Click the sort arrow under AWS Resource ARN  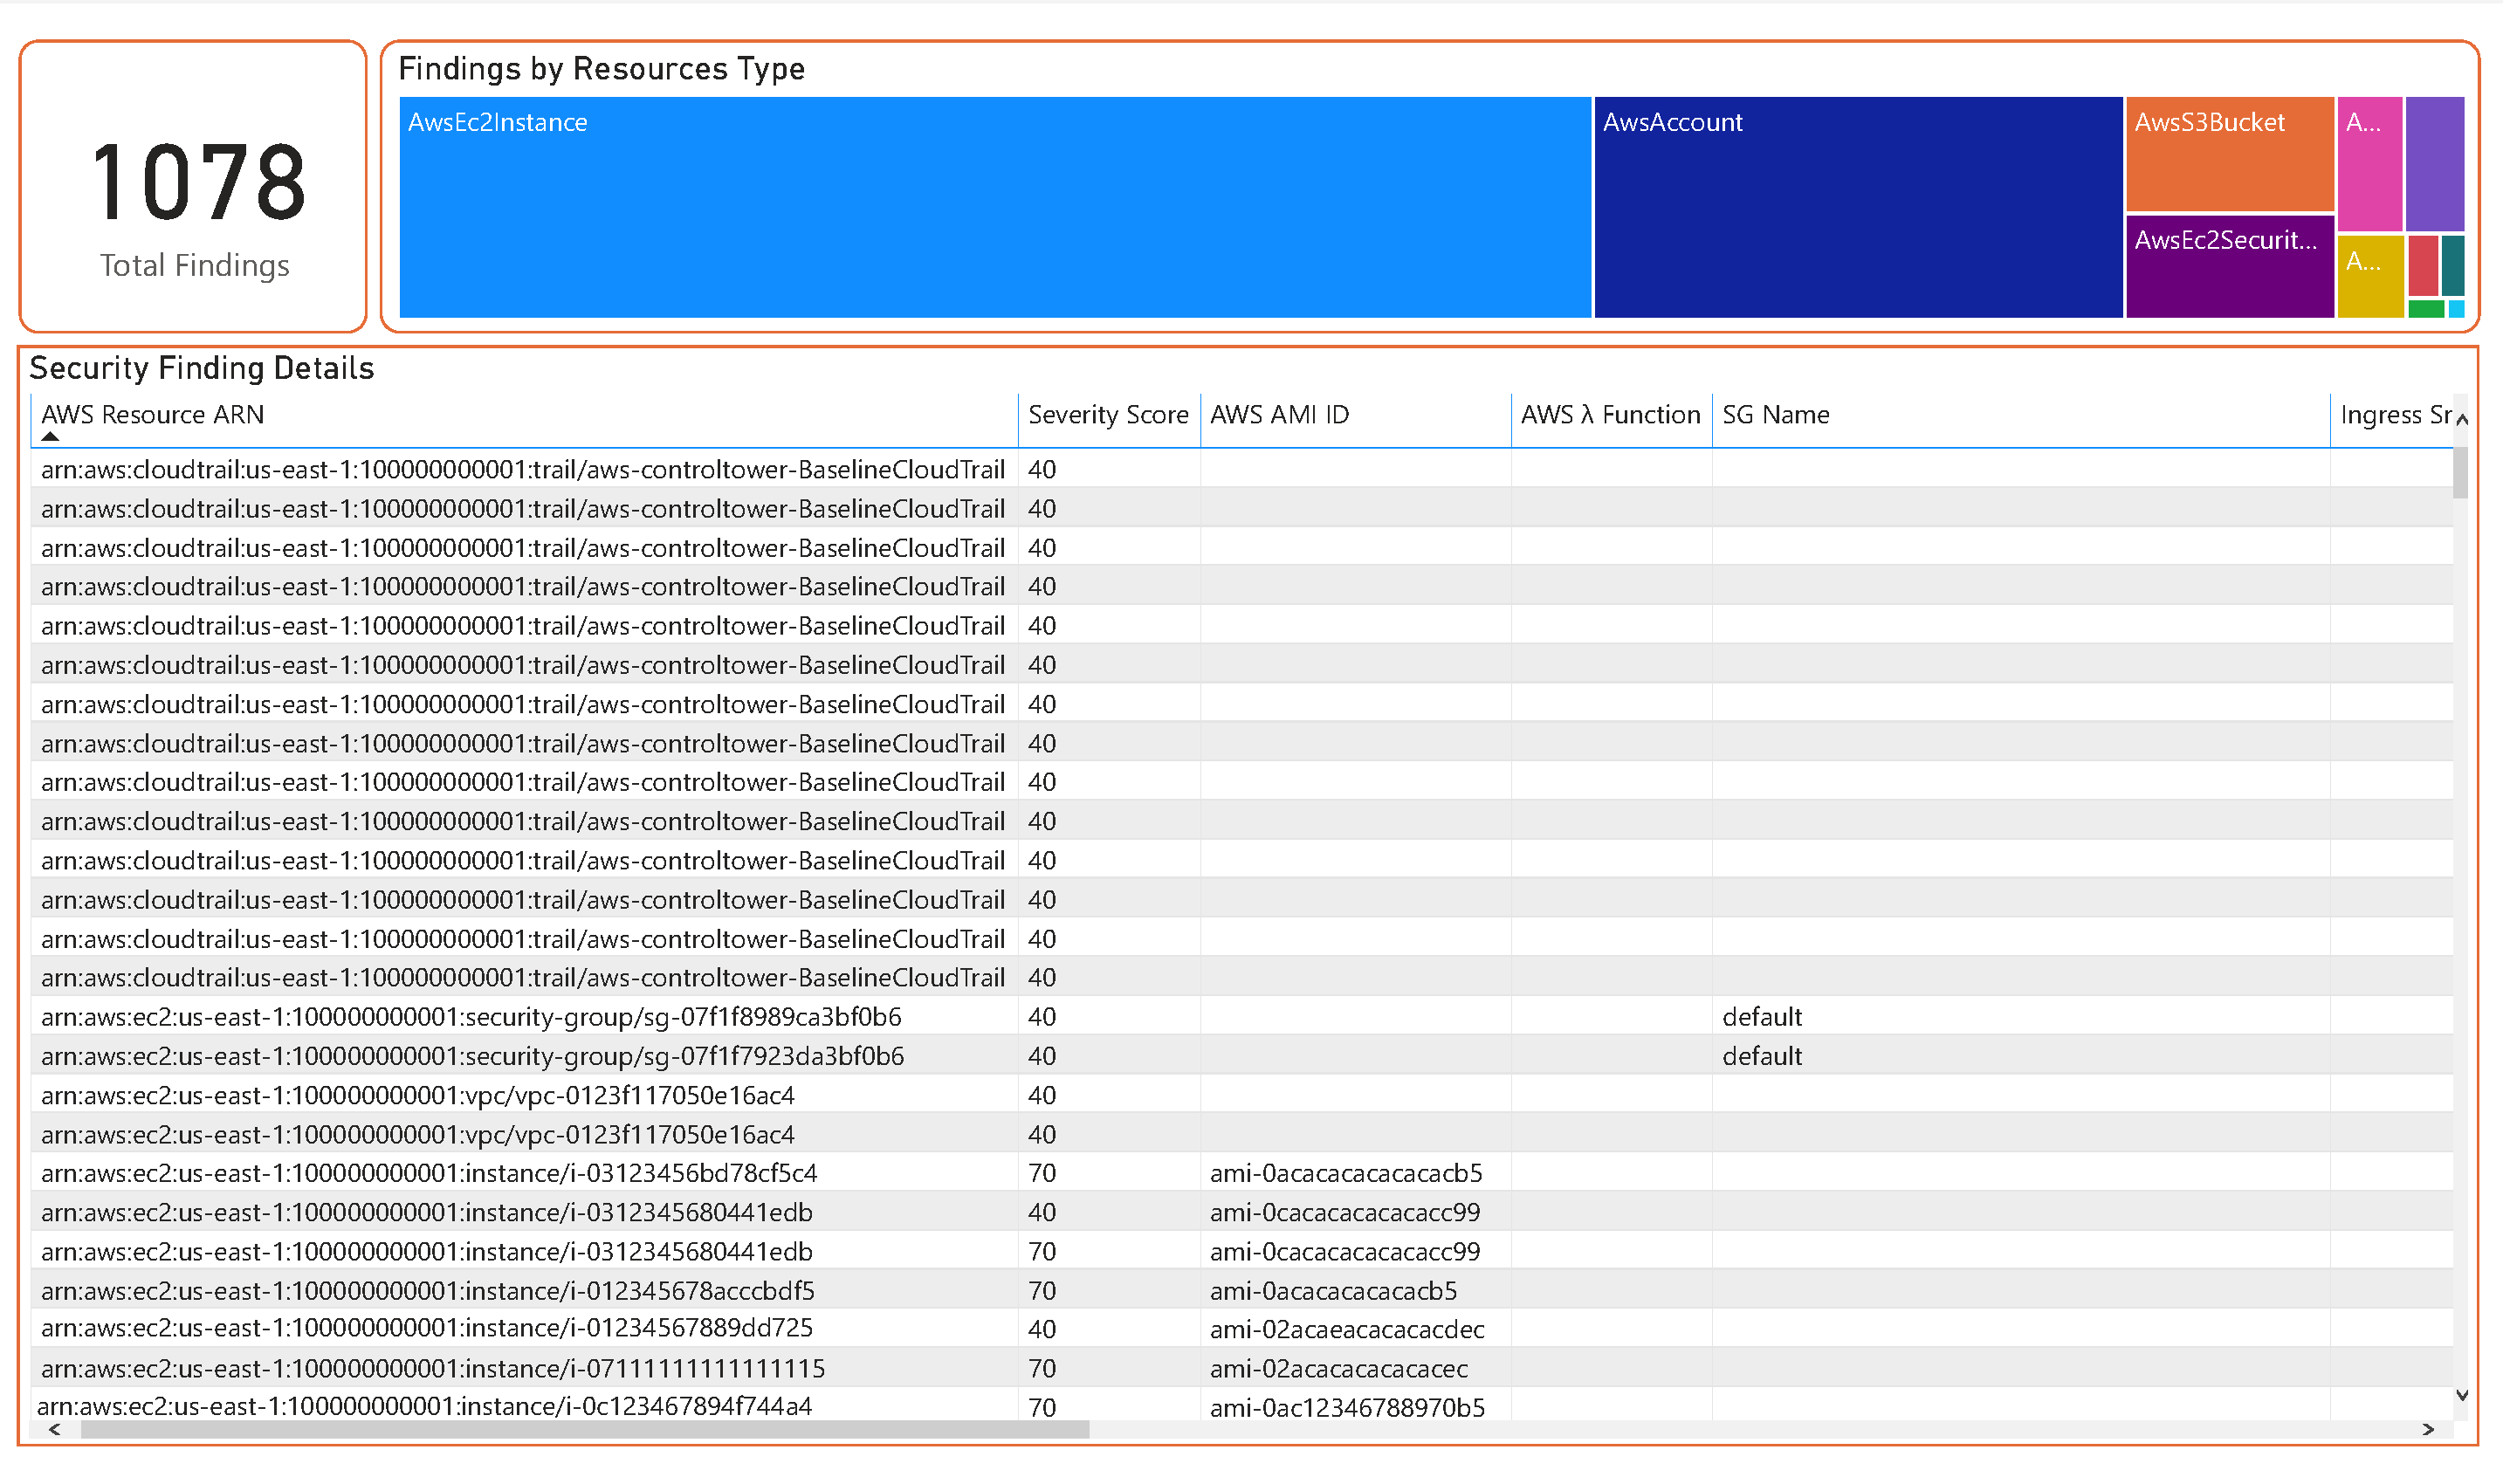(50, 437)
